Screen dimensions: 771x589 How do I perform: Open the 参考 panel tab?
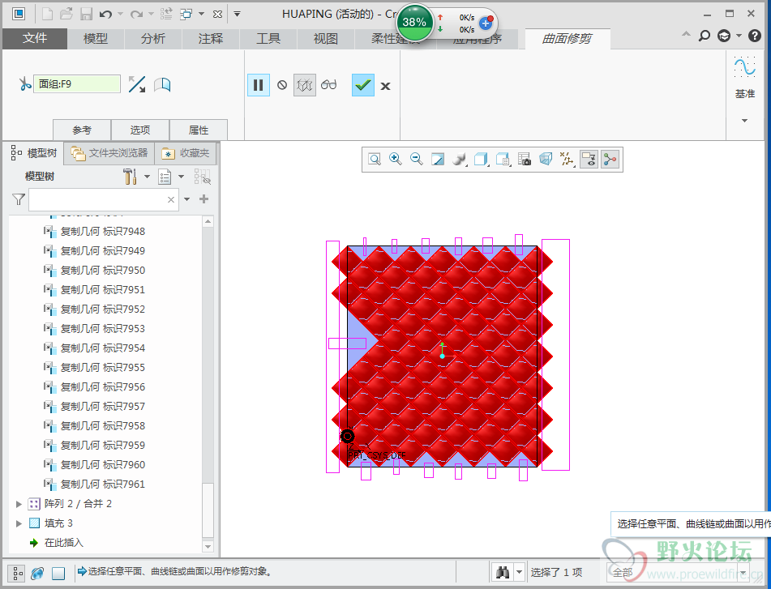tap(82, 130)
